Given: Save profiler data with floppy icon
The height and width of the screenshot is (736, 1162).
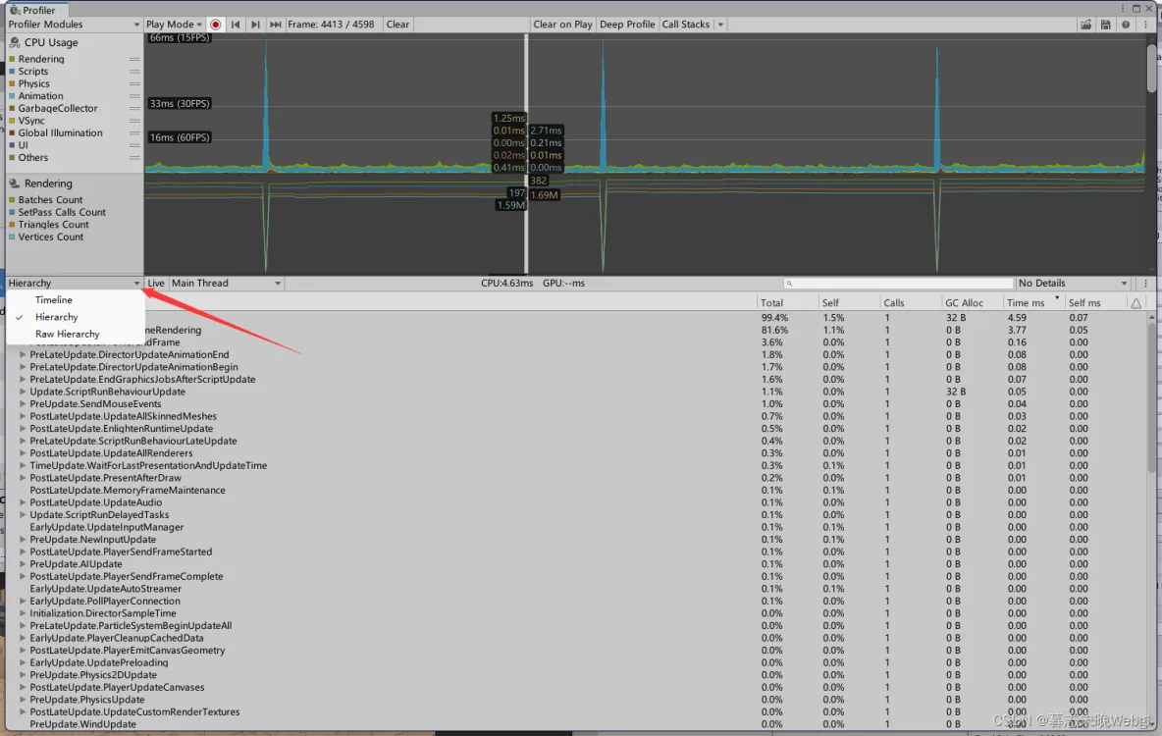Looking at the screenshot, I should (1106, 25).
